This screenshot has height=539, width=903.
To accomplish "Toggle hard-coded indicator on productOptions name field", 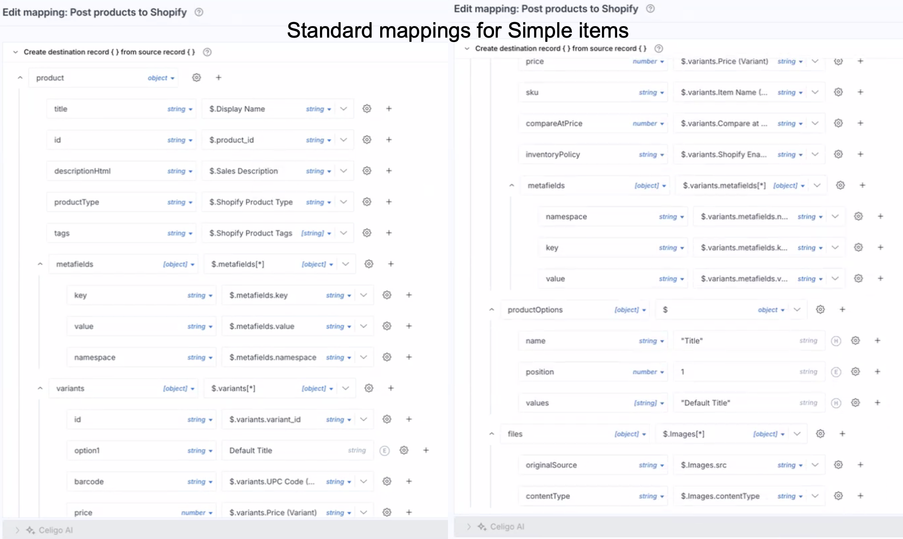I will 836,340.
